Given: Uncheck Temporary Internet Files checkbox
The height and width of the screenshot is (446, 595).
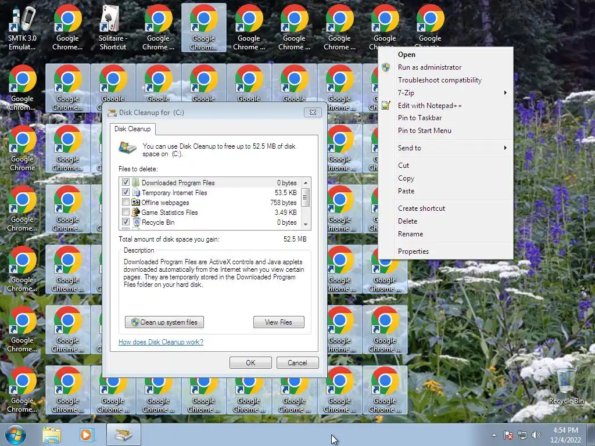Looking at the screenshot, I should point(126,192).
